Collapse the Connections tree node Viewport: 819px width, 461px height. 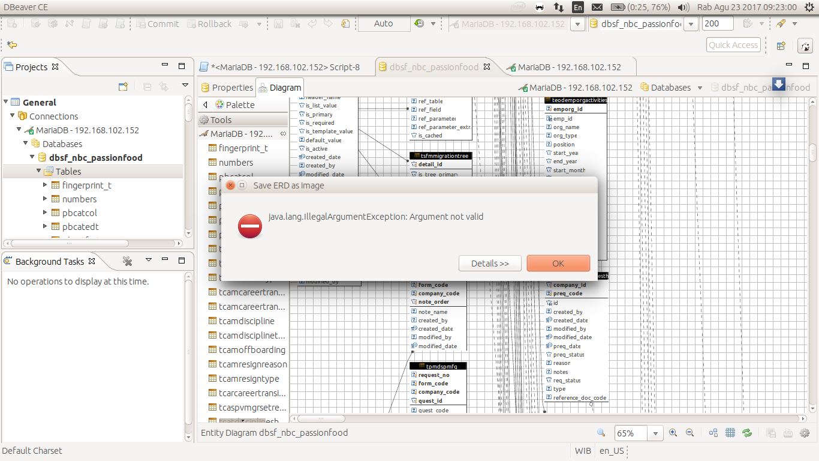(13, 116)
